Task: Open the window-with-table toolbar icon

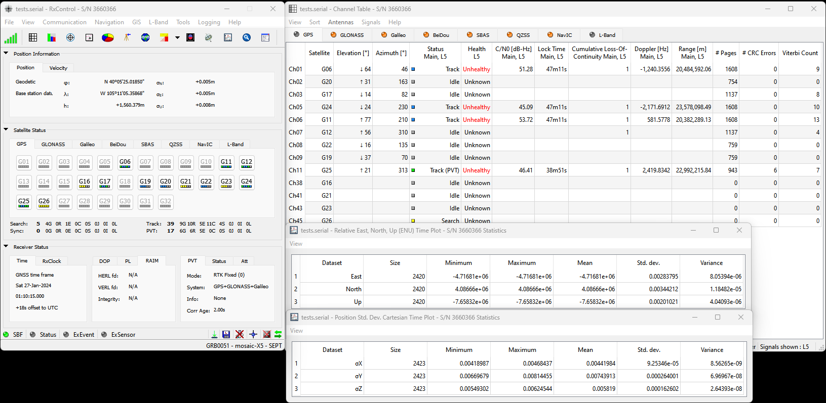Action: (x=265, y=37)
